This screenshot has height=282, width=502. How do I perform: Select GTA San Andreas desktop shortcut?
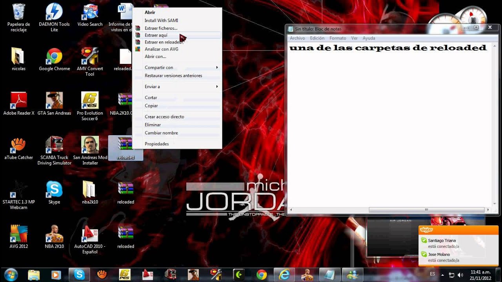click(x=54, y=104)
